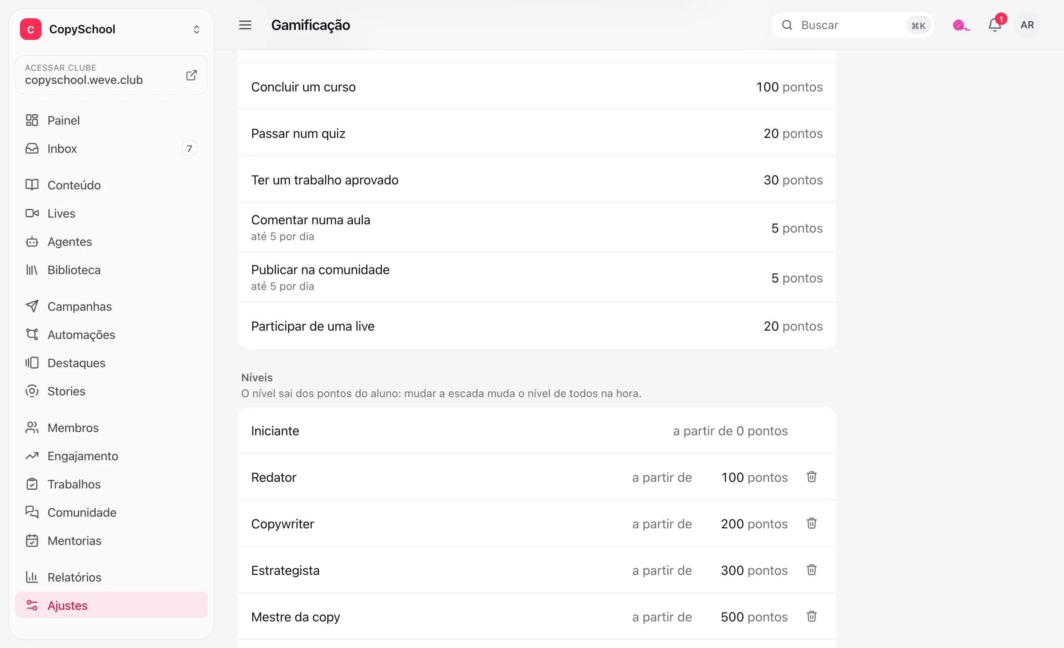Open Automações
The height and width of the screenshot is (648, 1064).
pyautogui.click(x=111, y=334)
